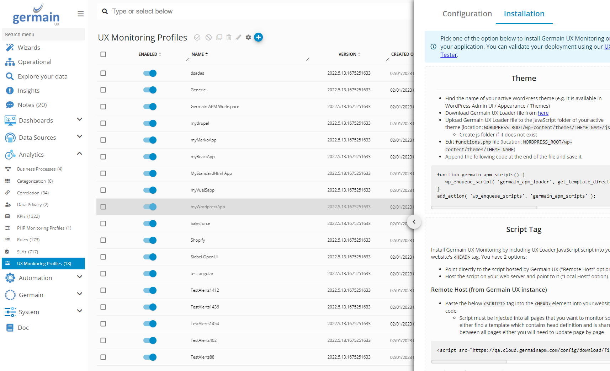Screen dimensions: 610x371
Task: Click the hamburger menu icon beside the logo
Action: 81,14
